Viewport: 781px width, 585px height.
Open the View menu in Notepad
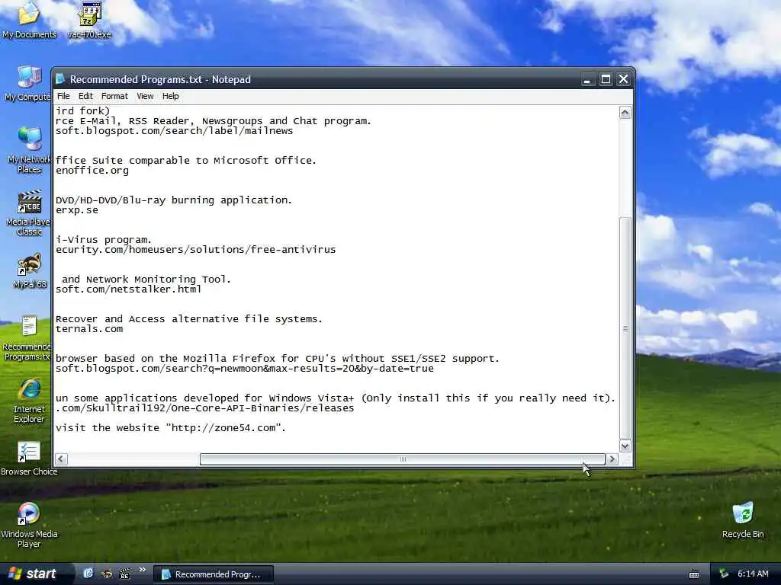[x=145, y=96]
